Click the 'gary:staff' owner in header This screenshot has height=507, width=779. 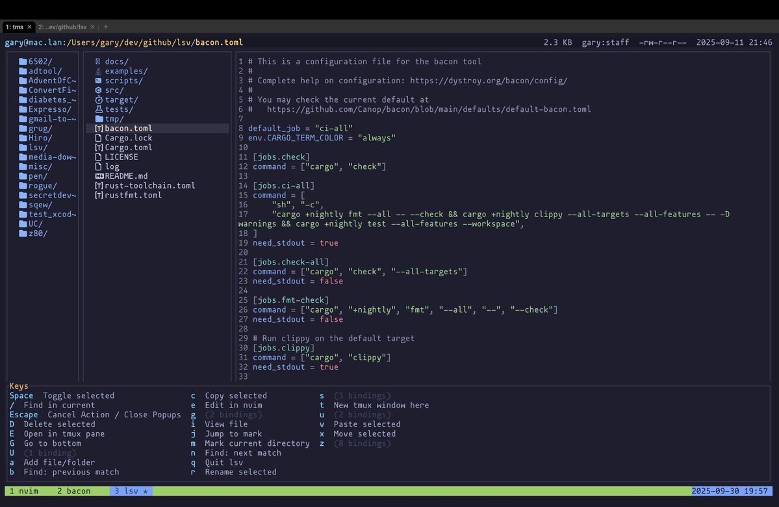click(605, 43)
